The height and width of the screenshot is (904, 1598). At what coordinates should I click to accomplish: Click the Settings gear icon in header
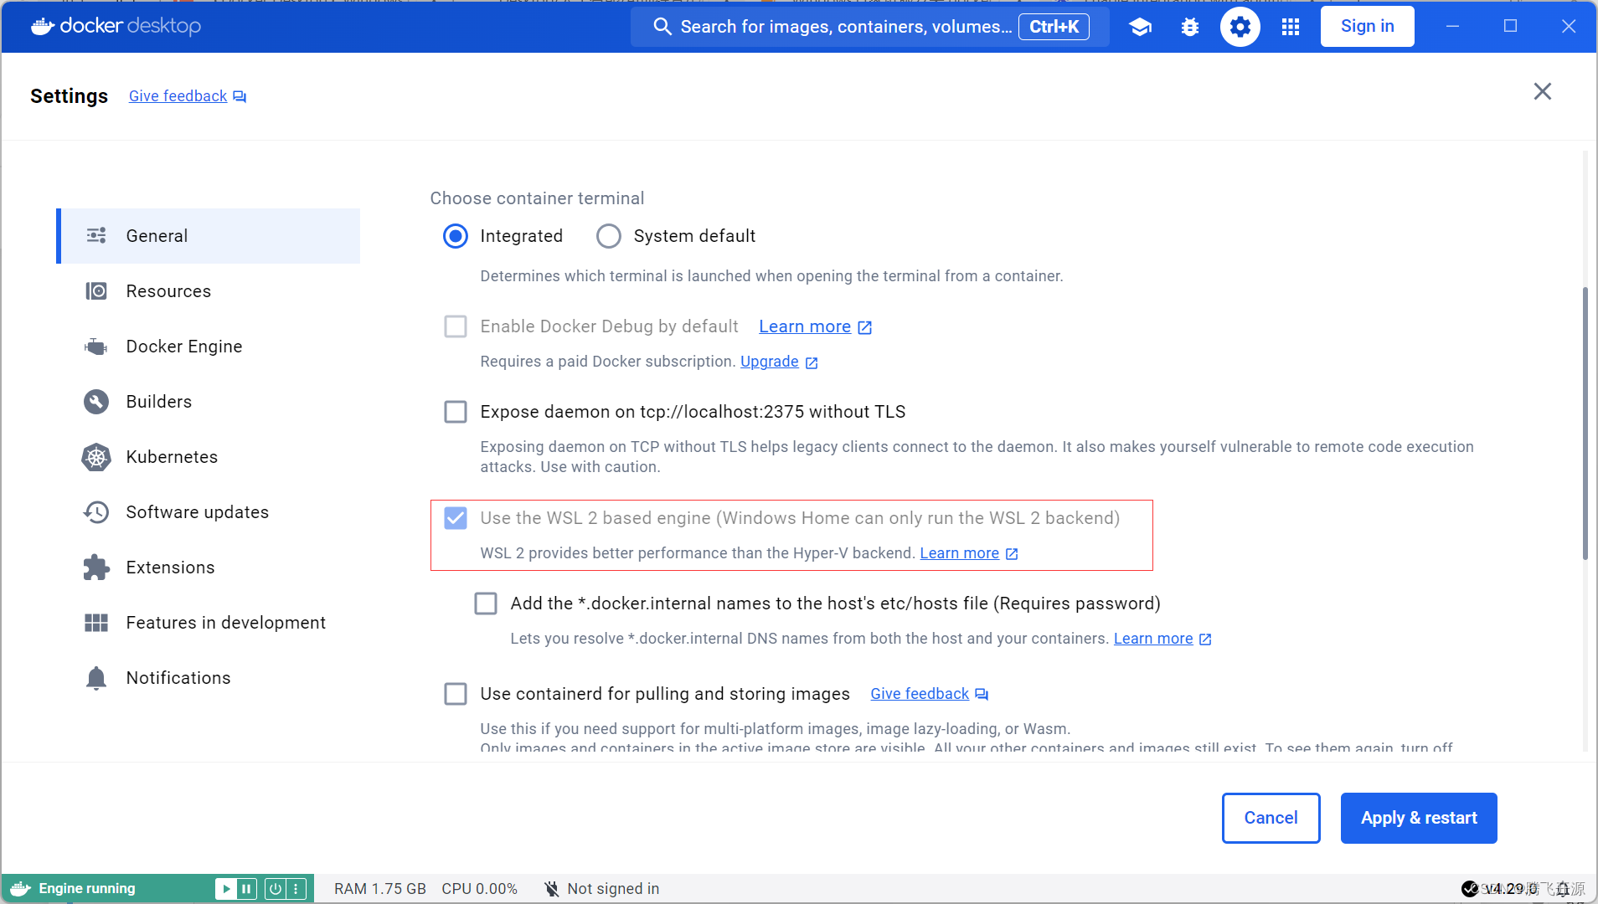click(x=1240, y=27)
